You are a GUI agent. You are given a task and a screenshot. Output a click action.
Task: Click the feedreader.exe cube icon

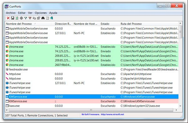click(x=7, y=69)
